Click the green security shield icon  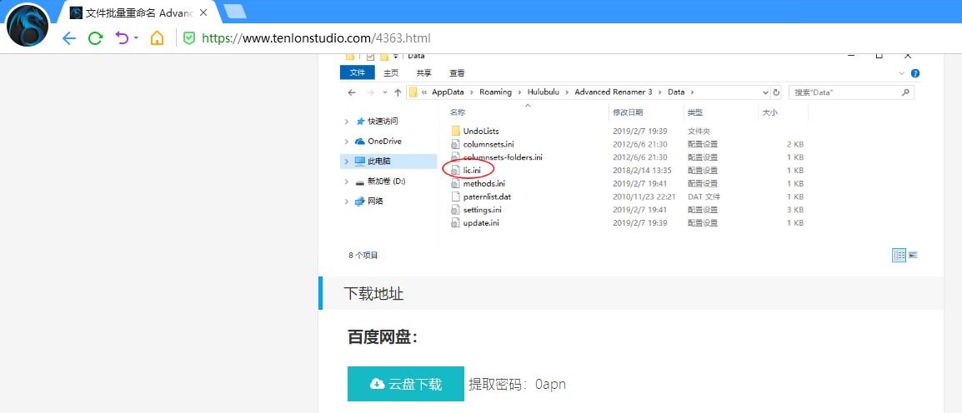[x=189, y=38]
